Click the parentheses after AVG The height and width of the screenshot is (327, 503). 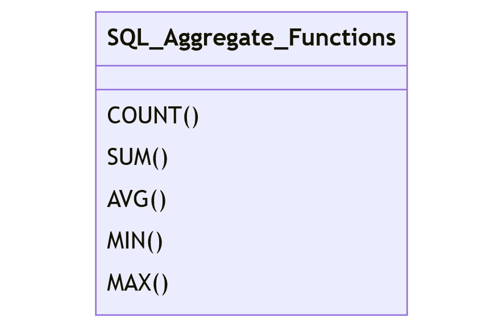pyautogui.click(x=158, y=200)
